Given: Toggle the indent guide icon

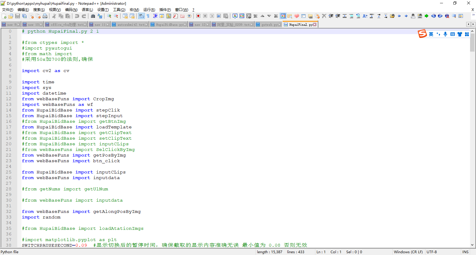Looking at the screenshot, I should [x=155, y=16].
